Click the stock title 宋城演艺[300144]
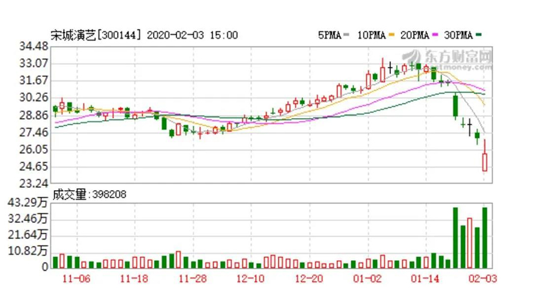Viewport: 533px width, 298px height. click(x=96, y=35)
